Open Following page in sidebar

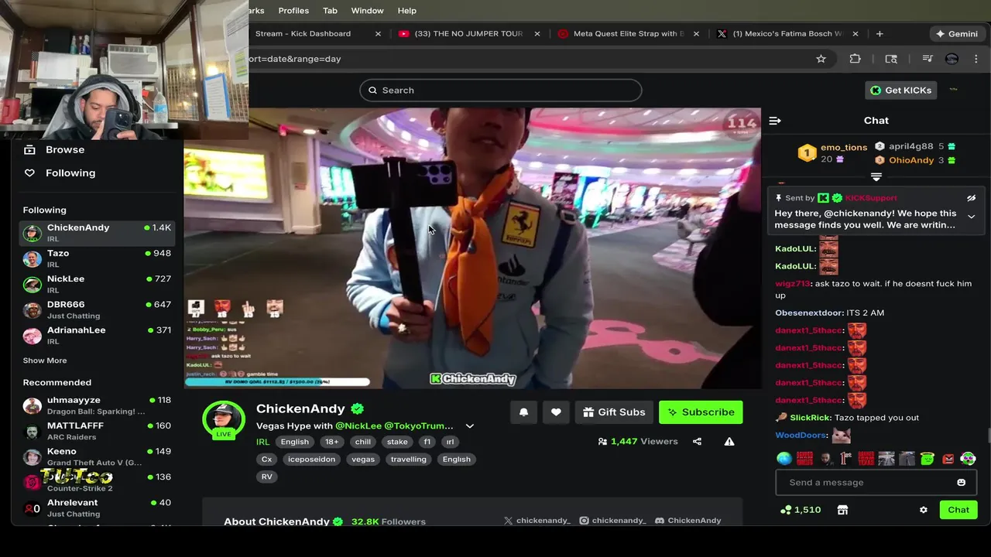(x=70, y=173)
